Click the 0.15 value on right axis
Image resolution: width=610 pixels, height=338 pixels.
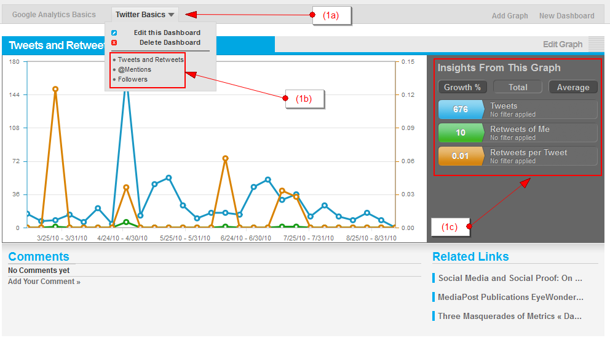coord(408,62)
